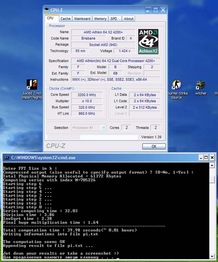Click the Level 2 value 2 x 512 KBytes

coord(145,107)
